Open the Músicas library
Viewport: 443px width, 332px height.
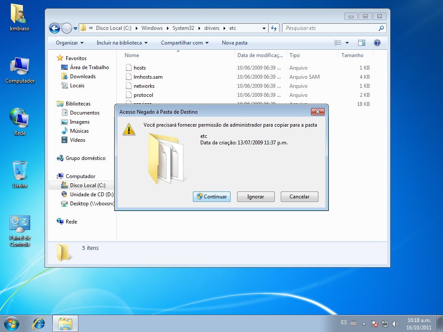(79, 131)
